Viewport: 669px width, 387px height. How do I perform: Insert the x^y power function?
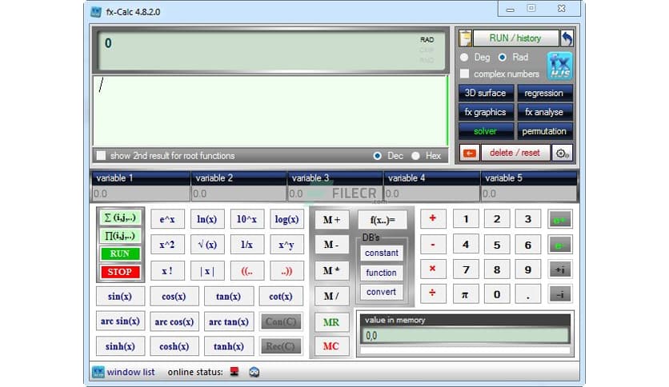click(x=286, y=245)
